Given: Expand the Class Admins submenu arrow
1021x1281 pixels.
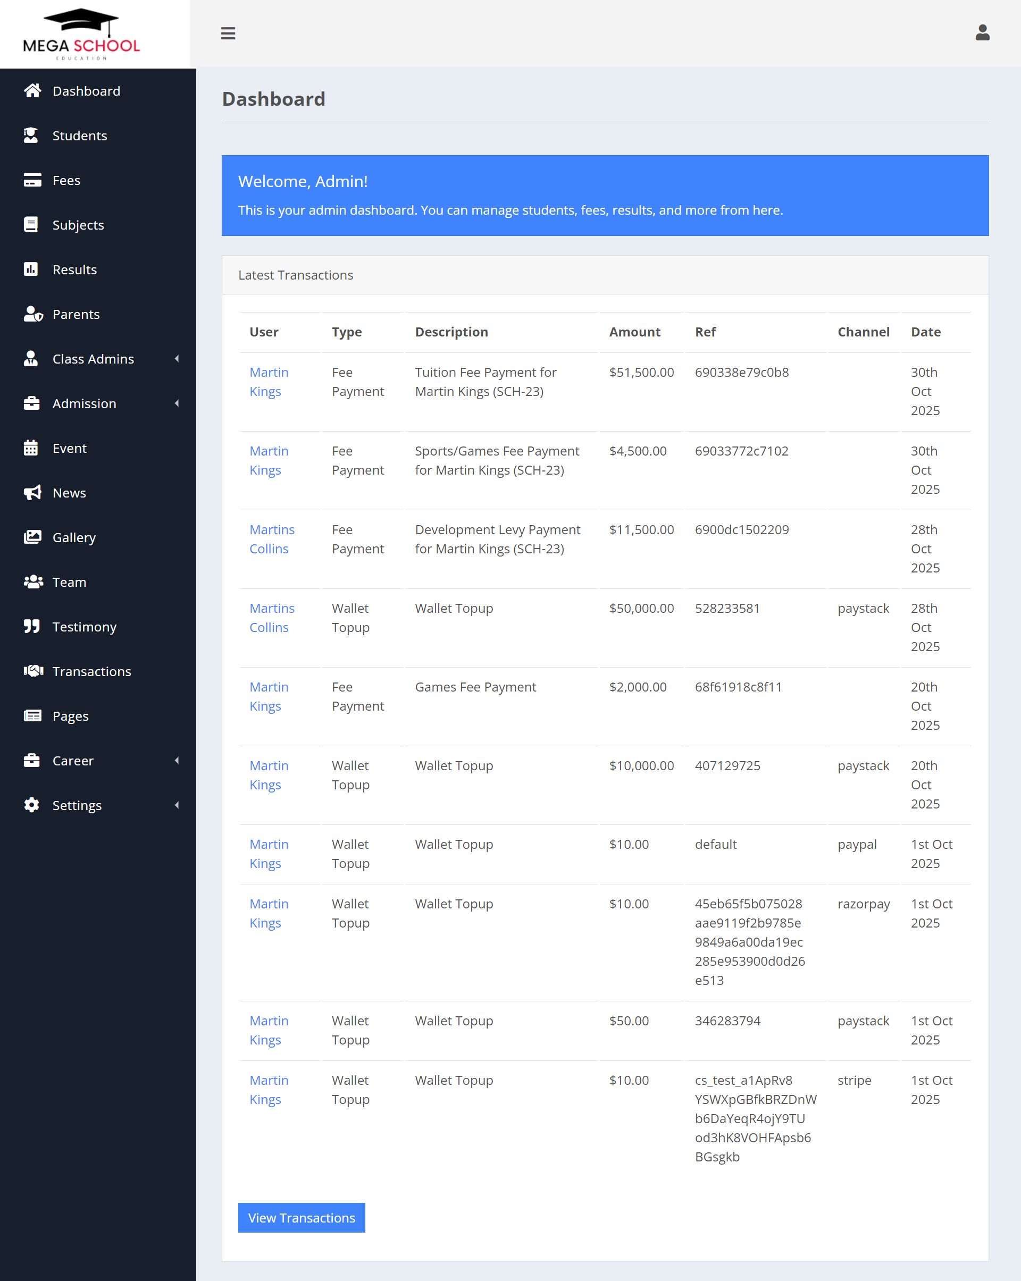Looking at the screenshot, I should (177, 359).
